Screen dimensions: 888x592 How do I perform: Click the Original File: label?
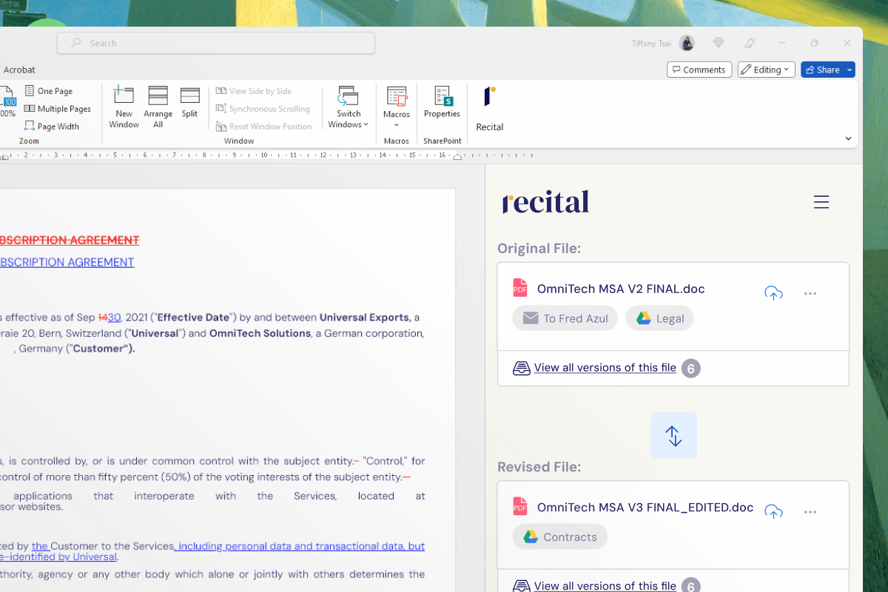click(x=539, y=249)
